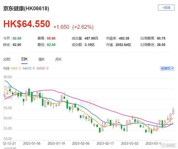Click the 均线 moving-average legend label

6,68
